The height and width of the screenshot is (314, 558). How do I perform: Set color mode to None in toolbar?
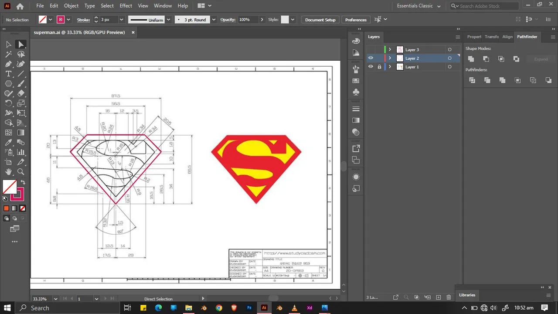(23, 208)
